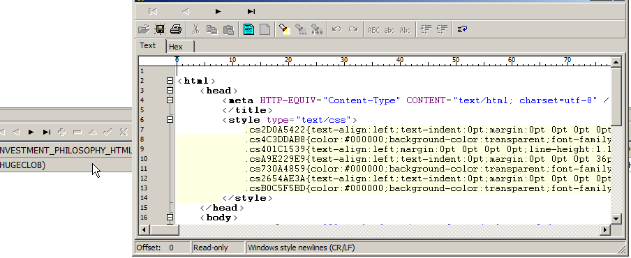Convert selection to uppercase with ABC icon
Viewport: 631px width, 258px height.
click(373, 30)
